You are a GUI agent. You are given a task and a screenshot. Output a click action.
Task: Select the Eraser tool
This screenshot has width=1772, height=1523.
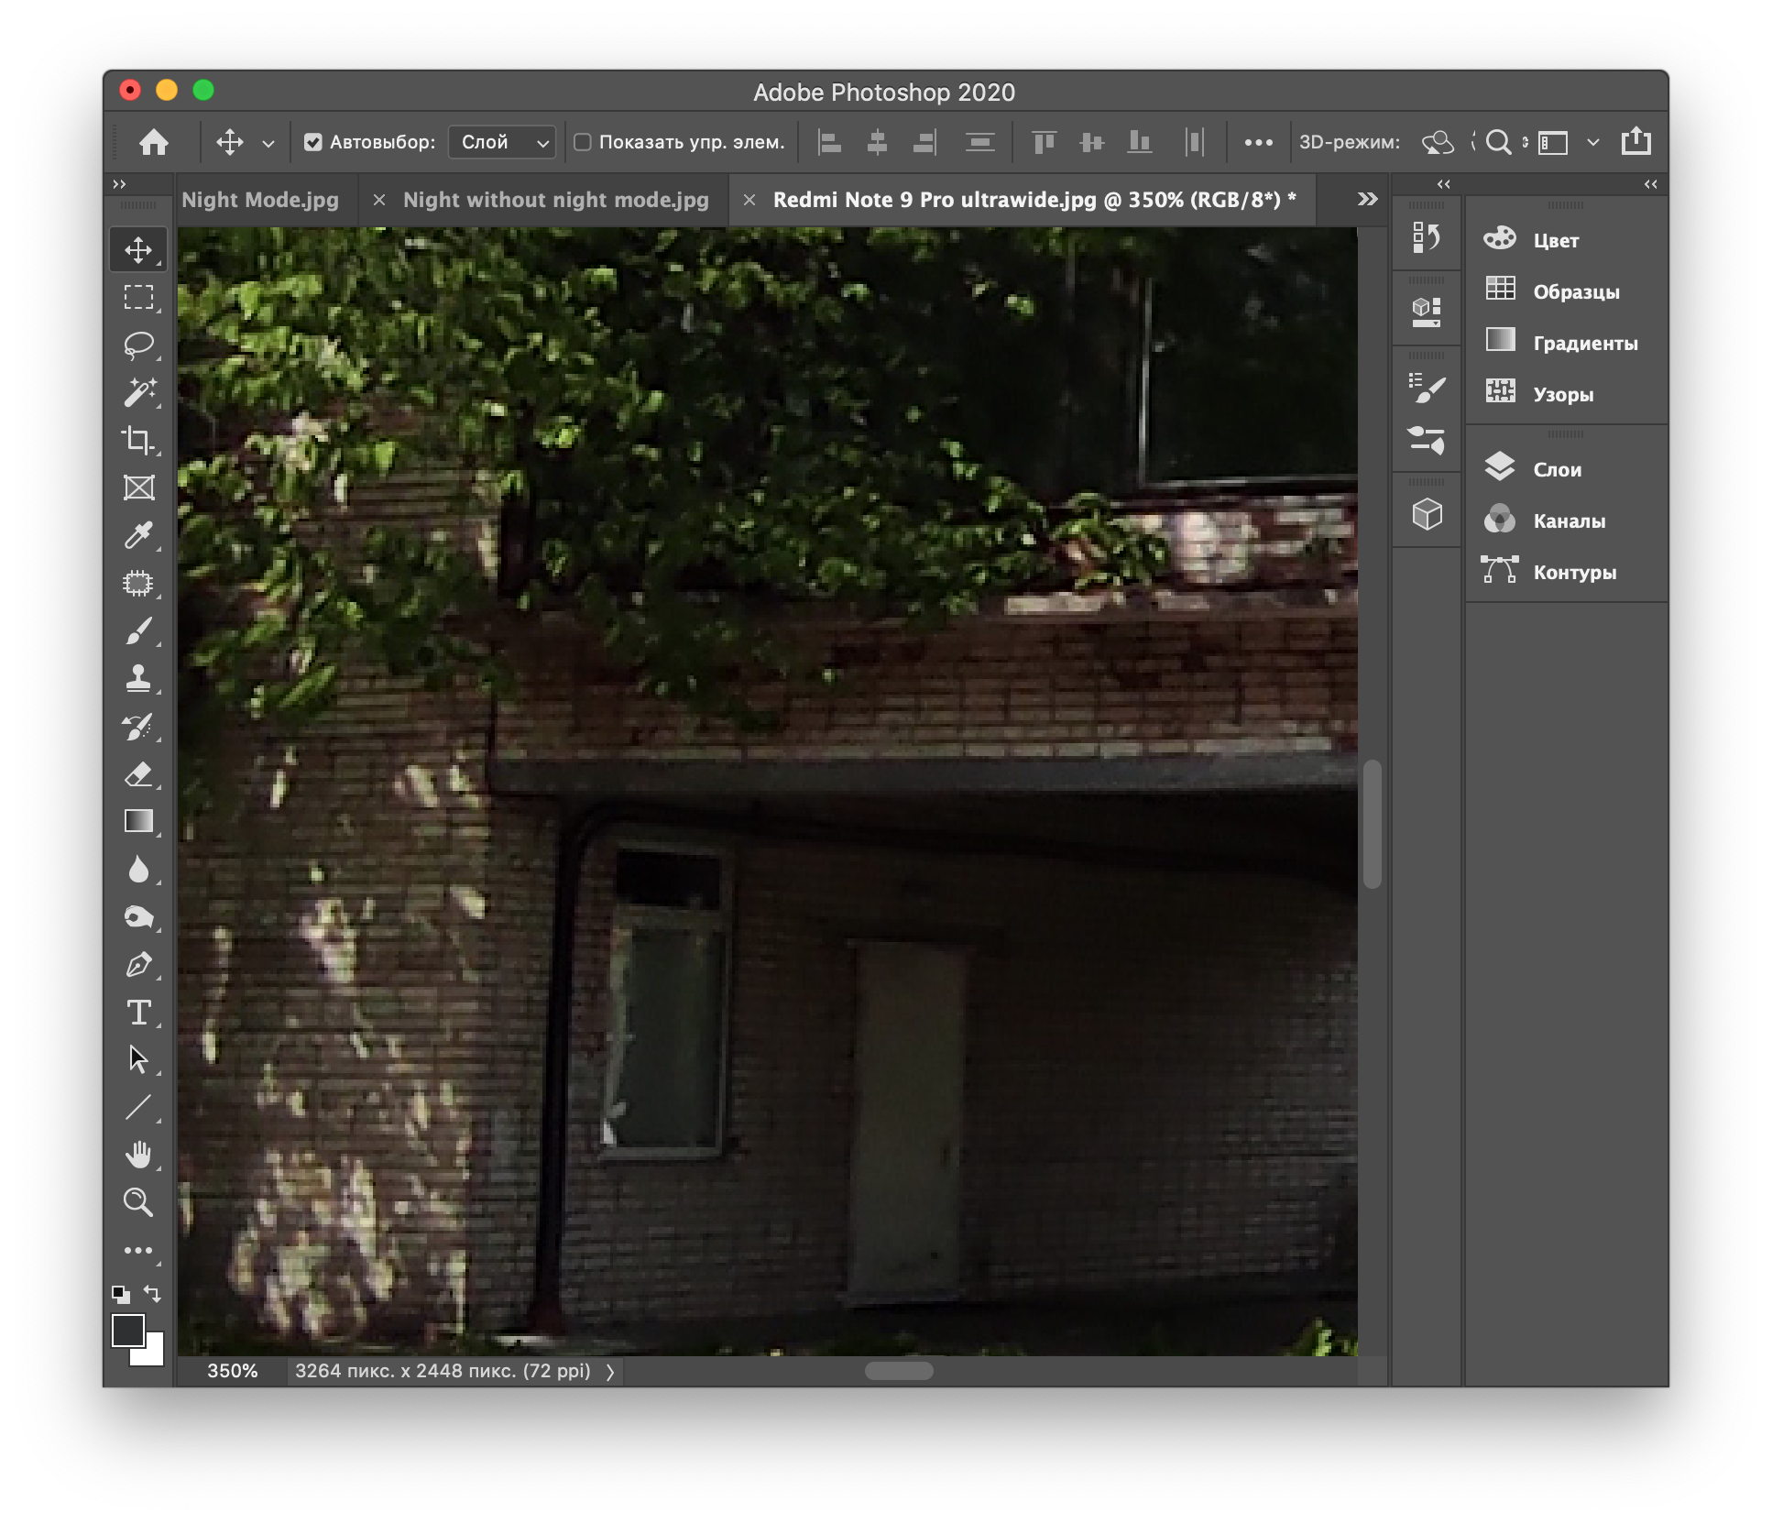tap(138, 773)
